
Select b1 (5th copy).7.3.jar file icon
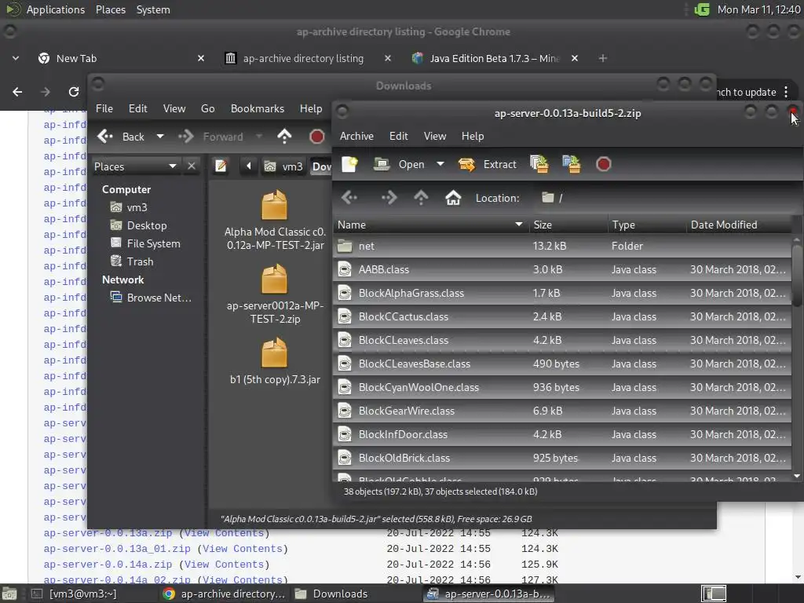274,353
